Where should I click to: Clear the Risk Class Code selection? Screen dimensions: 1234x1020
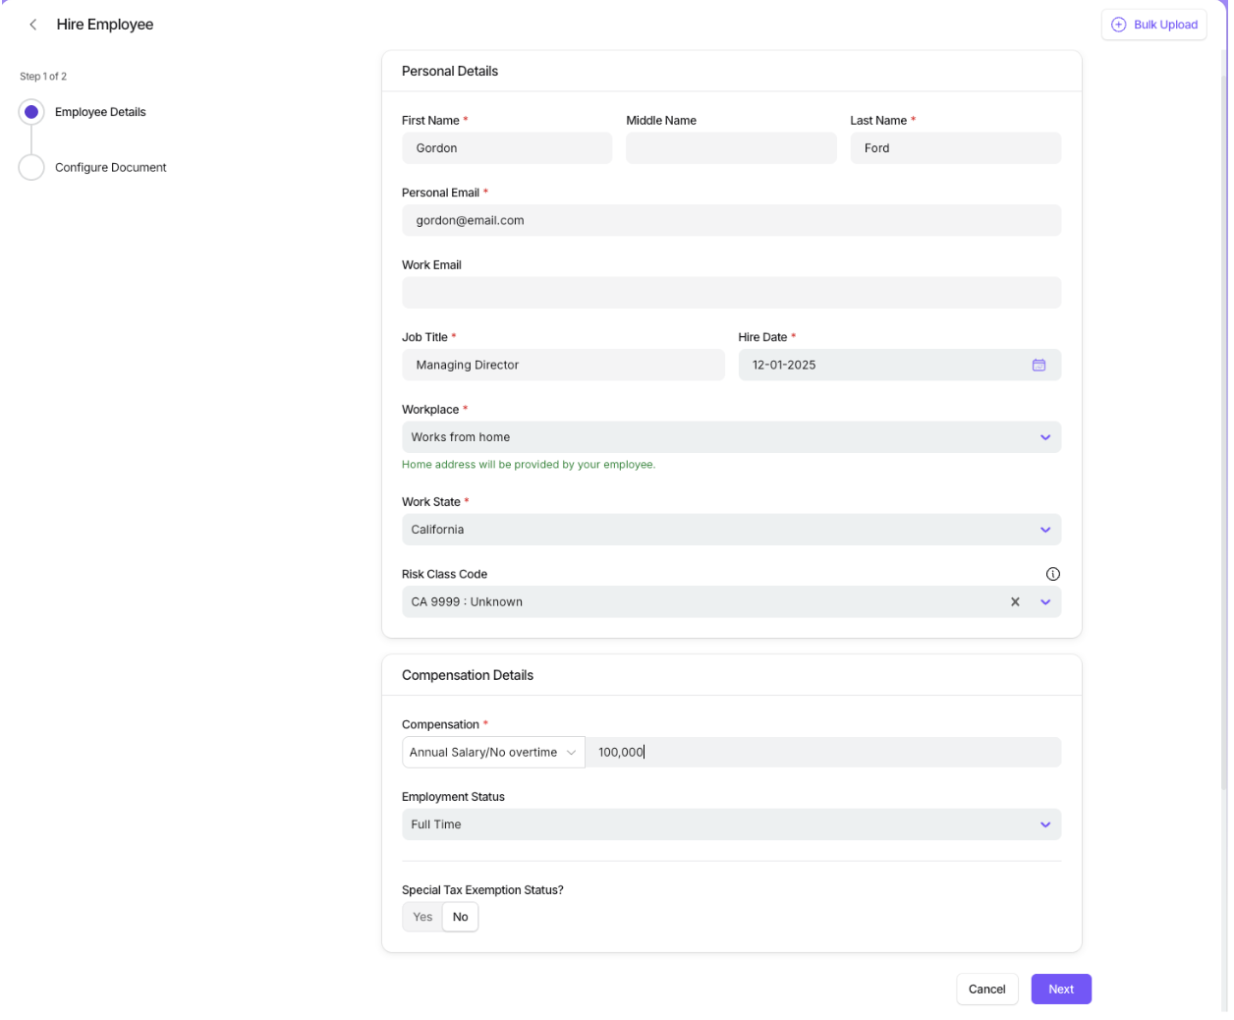click(x=1015, y=602)
